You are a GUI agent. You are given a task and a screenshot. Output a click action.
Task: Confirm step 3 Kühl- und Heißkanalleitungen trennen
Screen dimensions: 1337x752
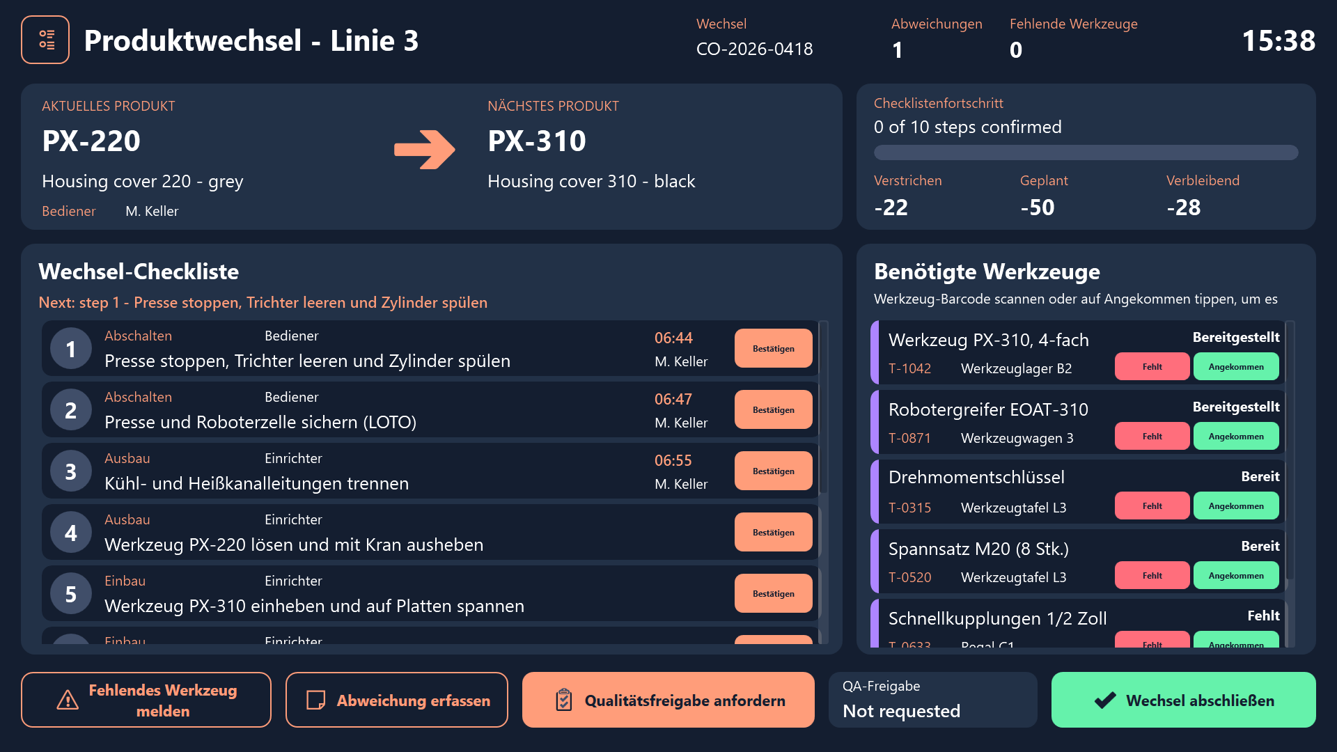pyautogui.click(x=773, y=471)
